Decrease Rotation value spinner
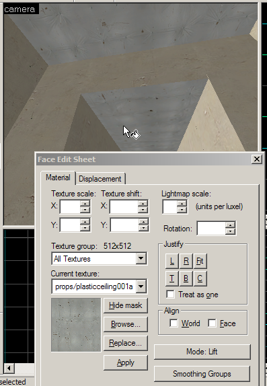 [230, 231]
